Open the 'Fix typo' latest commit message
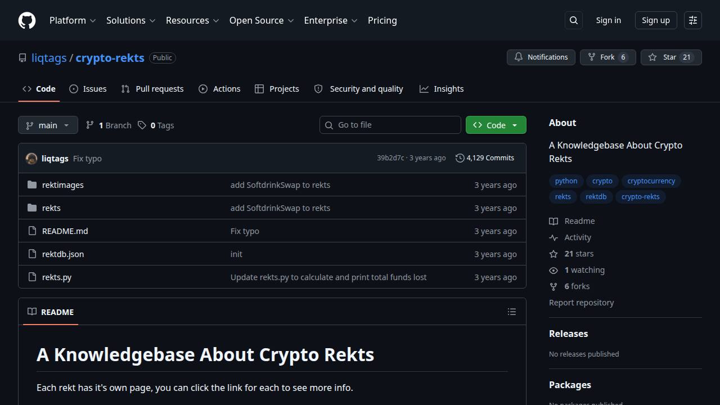 [x=87, y=159]
